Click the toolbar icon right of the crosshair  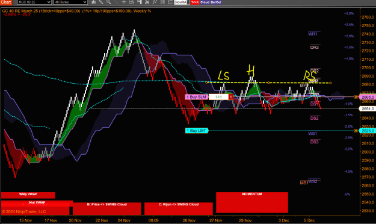[132, 2]
